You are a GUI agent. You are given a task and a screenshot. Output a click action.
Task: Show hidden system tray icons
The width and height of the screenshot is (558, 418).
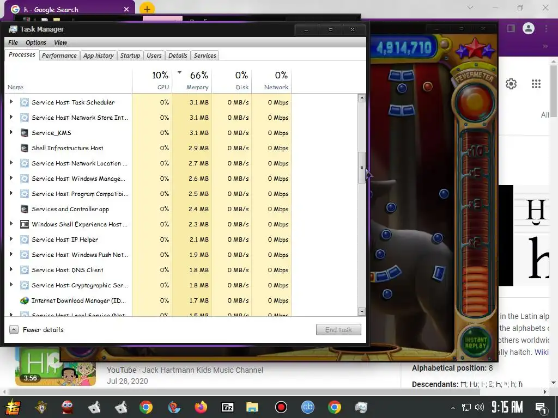tap(453, 408)
